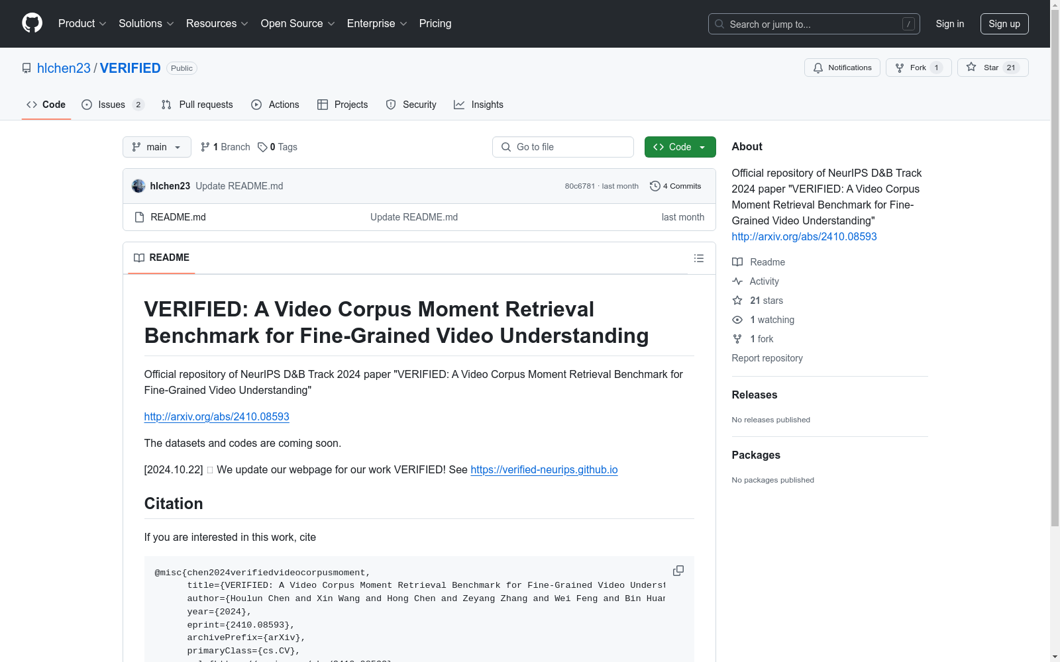Click the Citation heading
Viewport: 1060px width, 662px height.
click(x=174, y=504)
